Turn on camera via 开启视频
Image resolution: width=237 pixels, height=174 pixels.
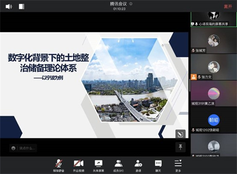tap(78, 165)
